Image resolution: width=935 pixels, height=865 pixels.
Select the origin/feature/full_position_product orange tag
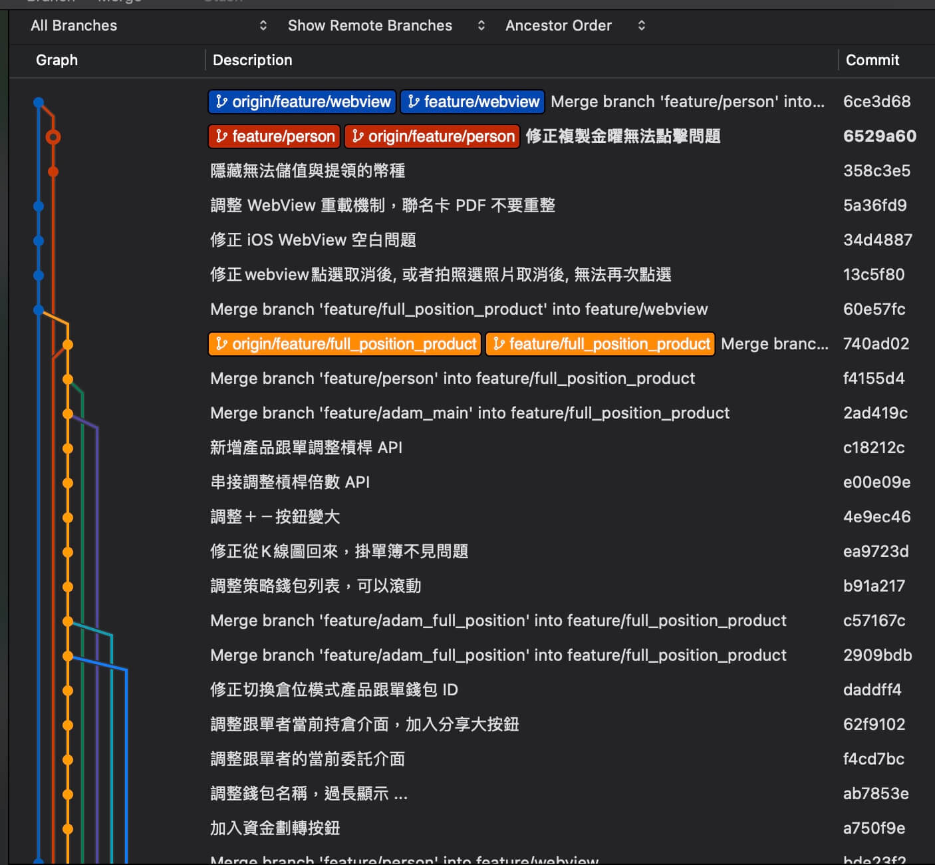tap(344, 344)
